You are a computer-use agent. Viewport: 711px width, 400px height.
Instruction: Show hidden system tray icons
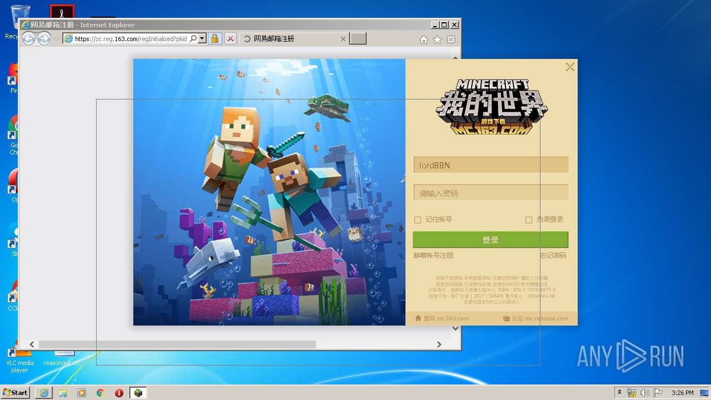619,393
